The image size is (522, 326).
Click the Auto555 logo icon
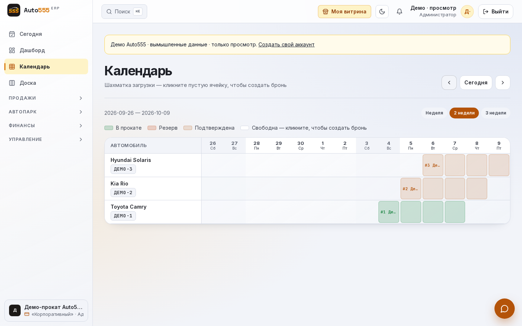[x=14, y=10]
